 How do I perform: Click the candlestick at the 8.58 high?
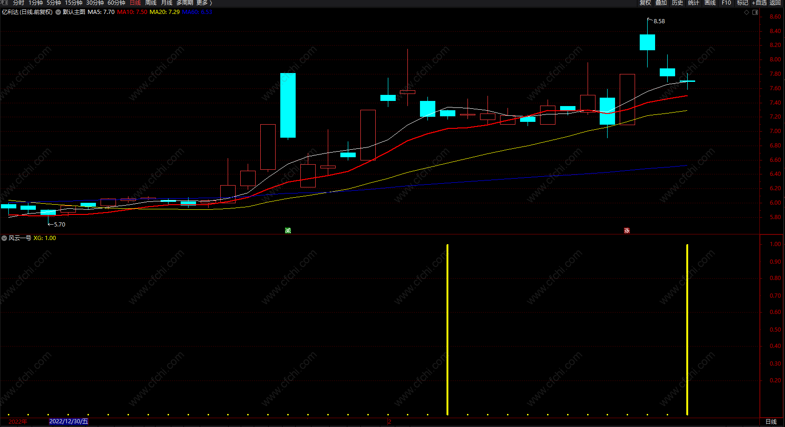647,42
